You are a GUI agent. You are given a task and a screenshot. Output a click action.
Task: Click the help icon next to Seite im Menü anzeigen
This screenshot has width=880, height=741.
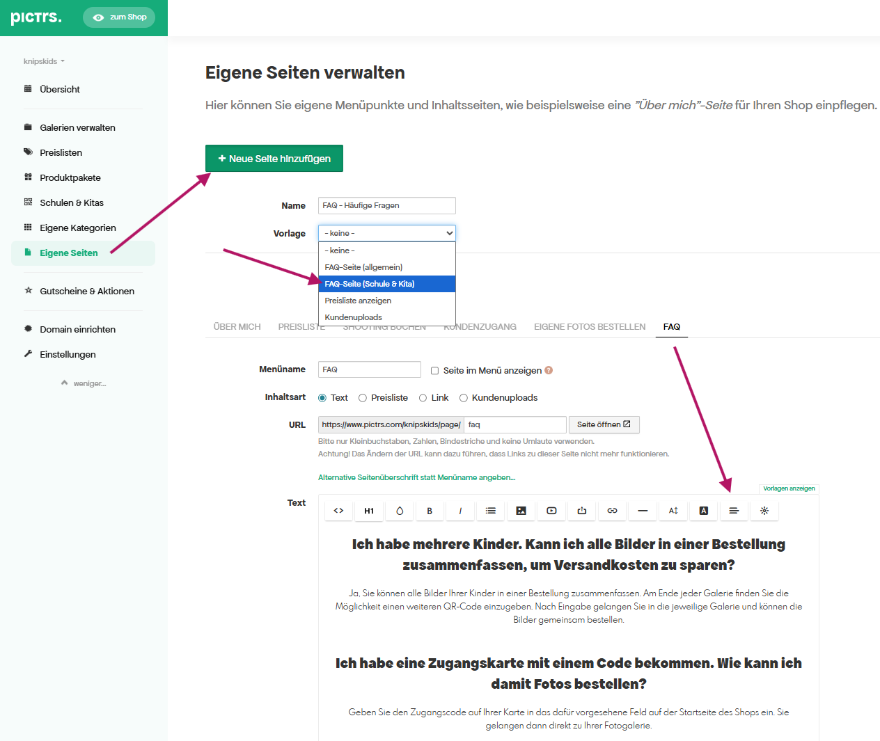point(549,370)
